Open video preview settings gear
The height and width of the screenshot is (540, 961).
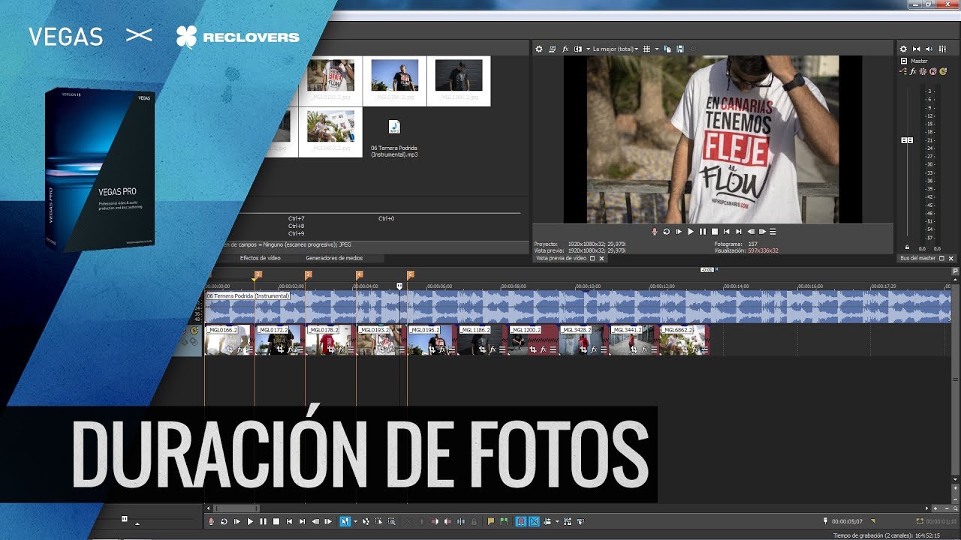pos(538,49)
